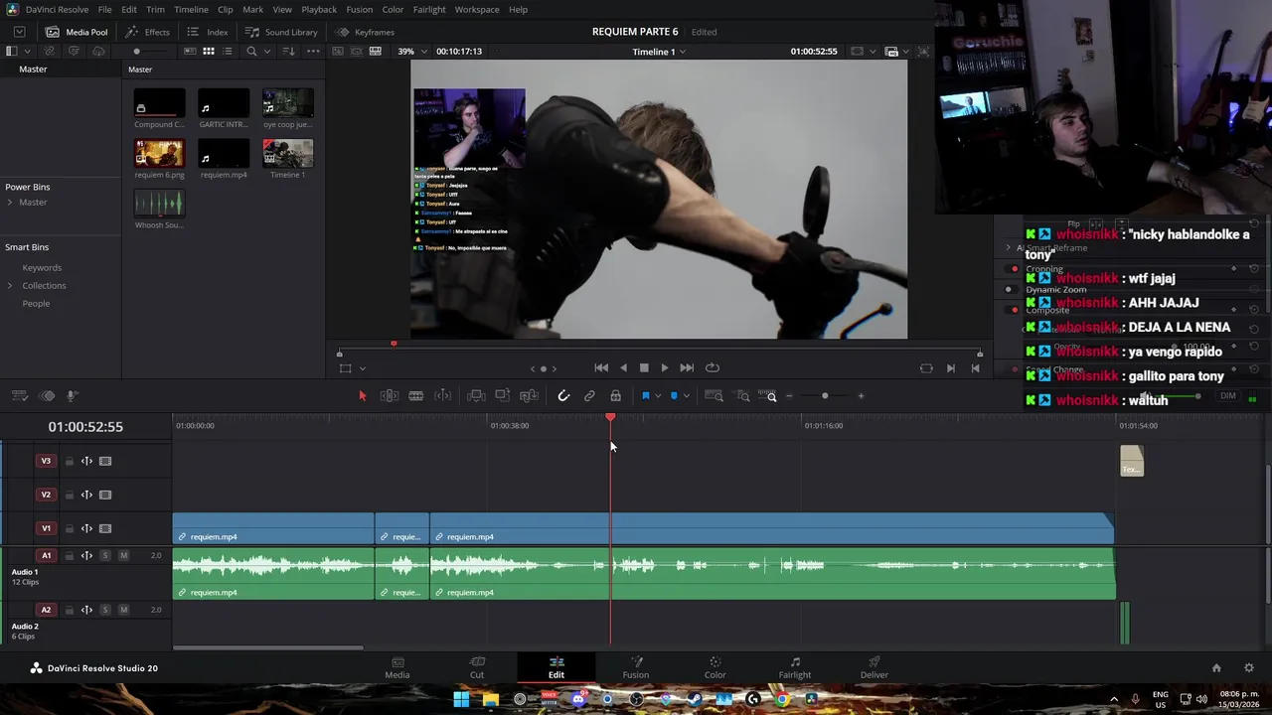The height and width of the screenshot is (715, 1272).
Task: Open the Playback menu
Action: 319,9
